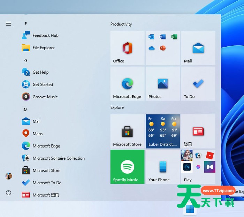Click the M letter header in app list
This screenshot has width=244, height=217.
26,110
